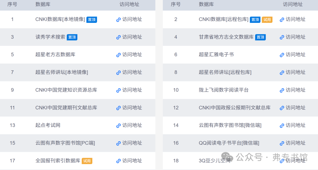Screen dimensions: 318x170
Task: Open 访问地址 link for 云图有声数字图书馆[微信端]
Action: [296, 125]
